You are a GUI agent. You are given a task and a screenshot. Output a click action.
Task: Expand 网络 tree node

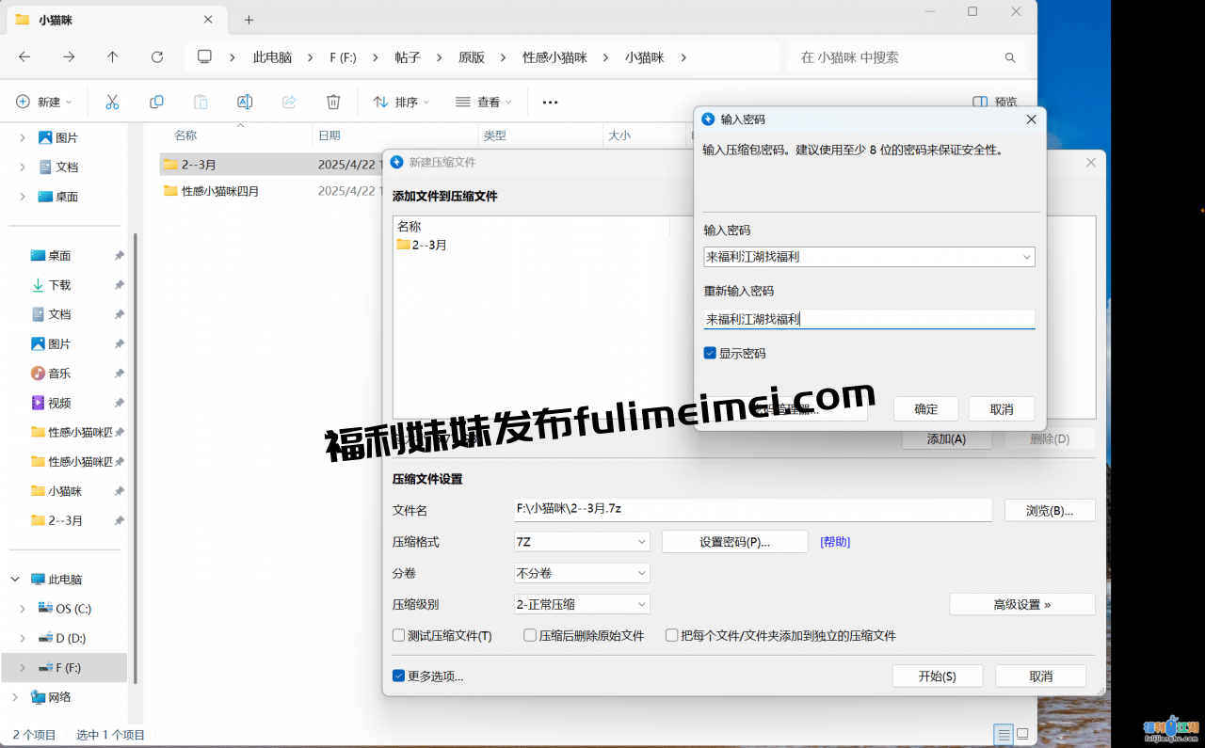[15, 697]
